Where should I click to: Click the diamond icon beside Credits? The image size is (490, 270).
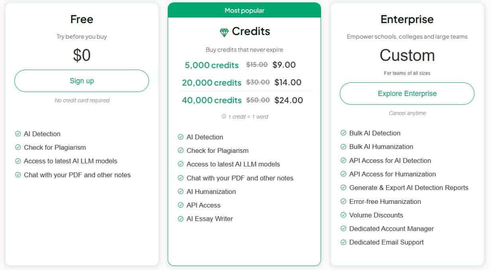coord(224,31)
